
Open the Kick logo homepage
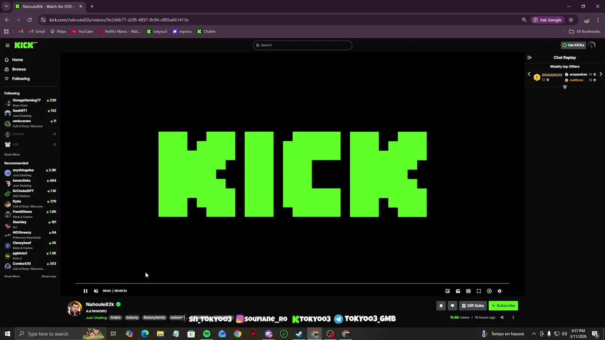coord(26,45)
